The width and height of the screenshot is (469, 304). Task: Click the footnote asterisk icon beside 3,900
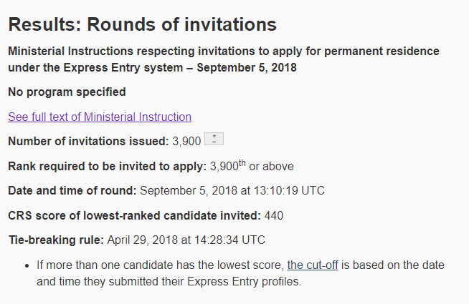point(214,139)
